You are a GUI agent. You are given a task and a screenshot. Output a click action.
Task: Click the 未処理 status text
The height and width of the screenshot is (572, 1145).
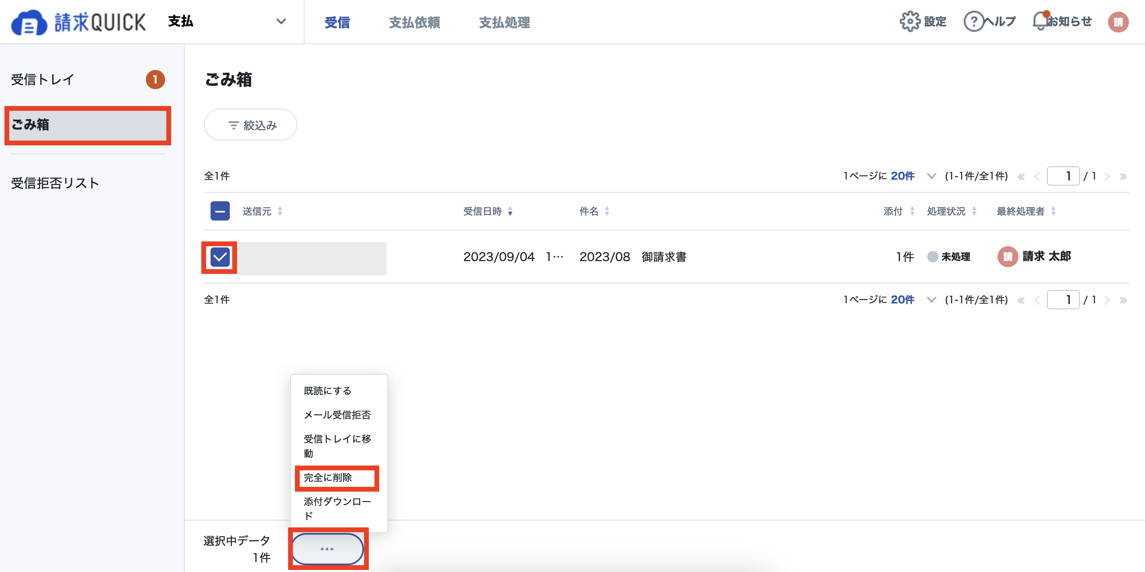pos(956,257)
